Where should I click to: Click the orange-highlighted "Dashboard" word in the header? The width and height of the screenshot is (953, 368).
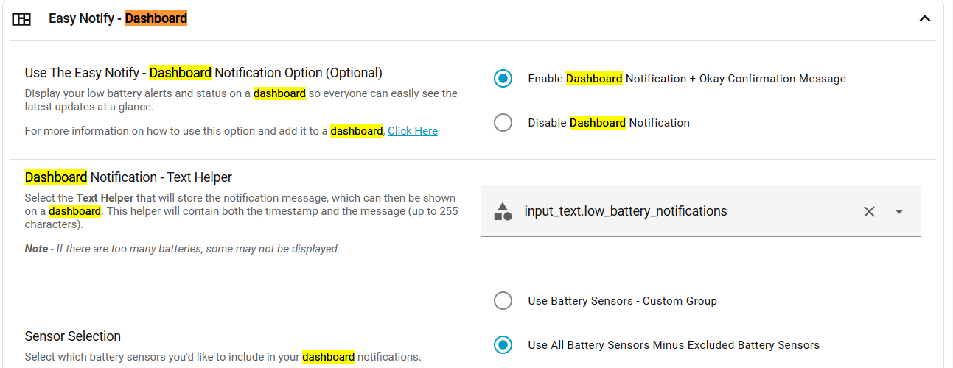[156, 18]
